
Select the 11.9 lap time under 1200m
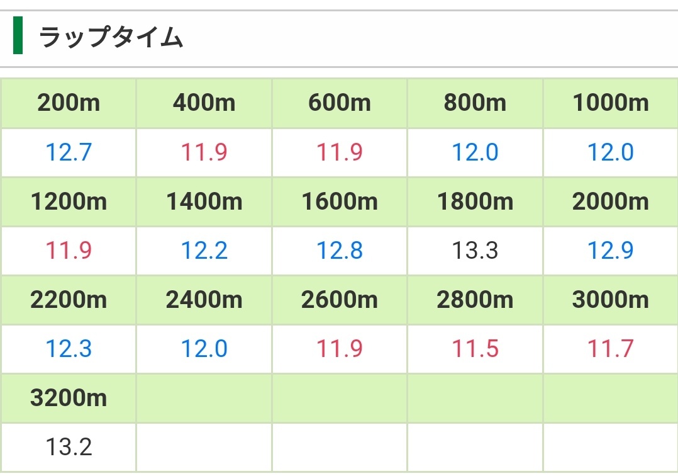69,250
